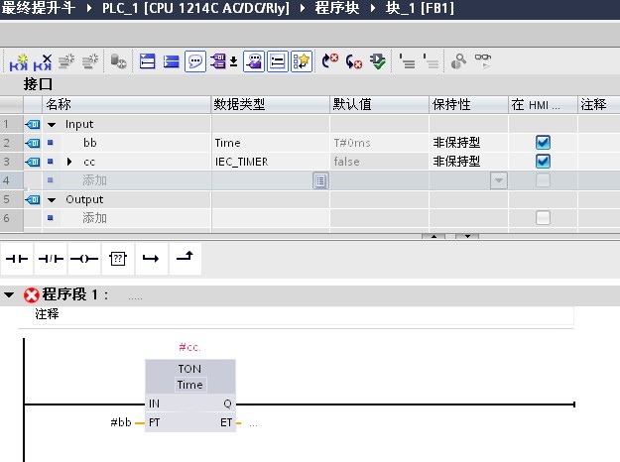The image size is (620, 462).
Task: Open retain dropdown in row 4
Action: [x=499, y=180]
